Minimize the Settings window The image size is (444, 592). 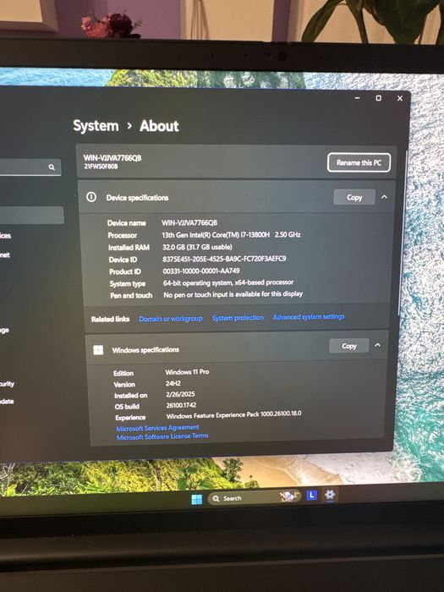pyautogui.click(x=358, y=98)
